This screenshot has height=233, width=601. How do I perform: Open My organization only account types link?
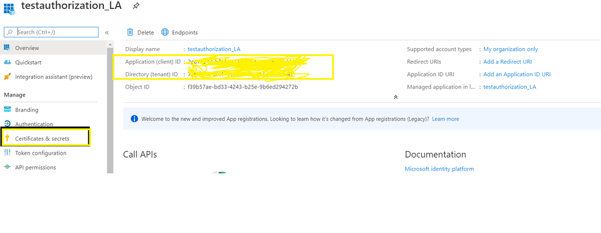511,49
